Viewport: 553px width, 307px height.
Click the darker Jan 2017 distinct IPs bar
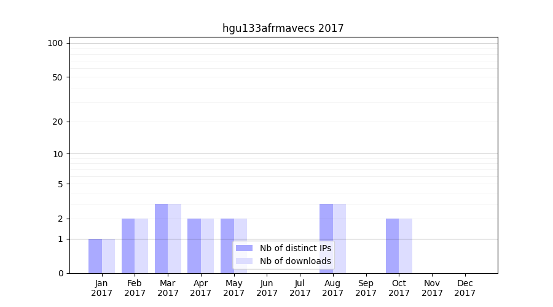[x=95, y=256]
